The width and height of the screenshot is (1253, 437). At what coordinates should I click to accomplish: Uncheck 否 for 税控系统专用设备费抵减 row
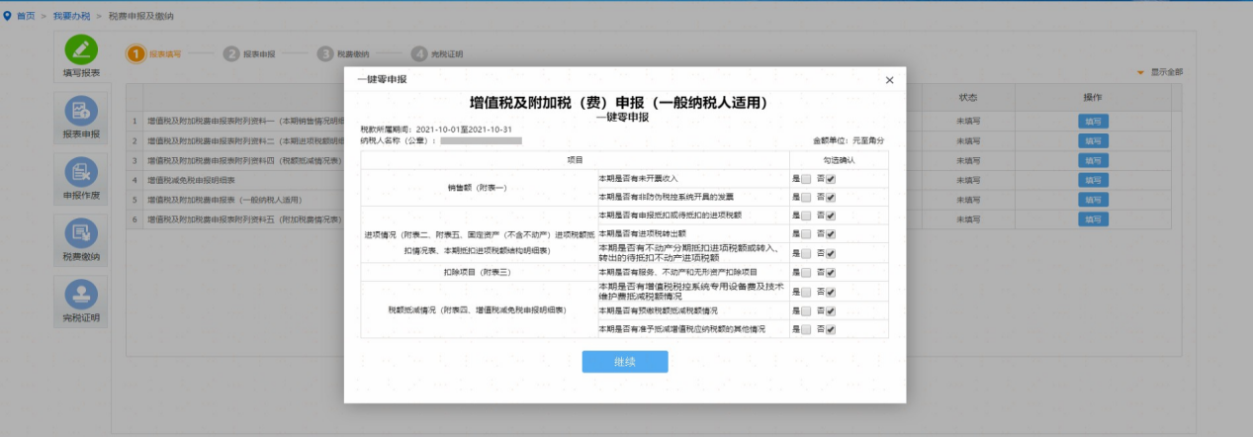(x=831, y=292)
